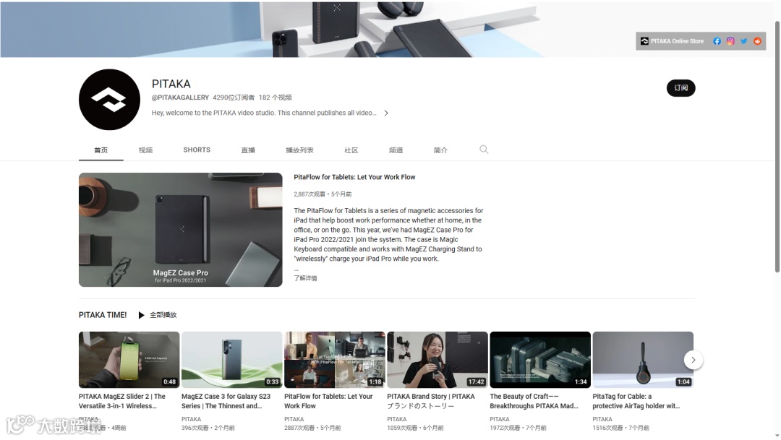Open the 1:18 PitaFlow for Tablets thumbnail
The height and width of the screenshot is (440, 781).
tap(335, 360)
